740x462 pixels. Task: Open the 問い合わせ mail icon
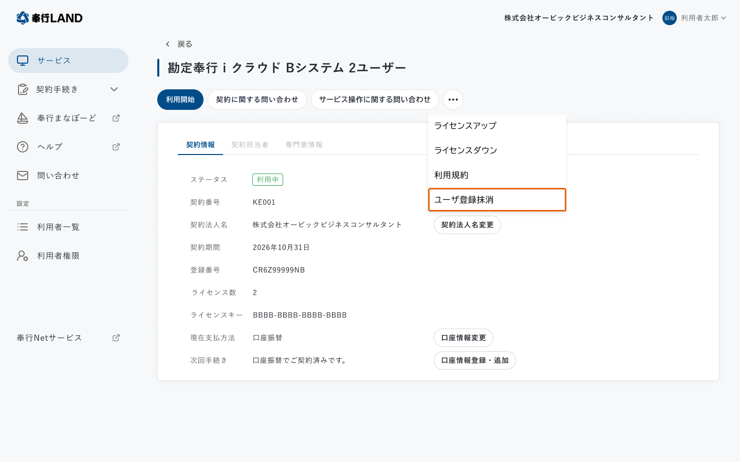pyautogui.click(x=23, y=175)
